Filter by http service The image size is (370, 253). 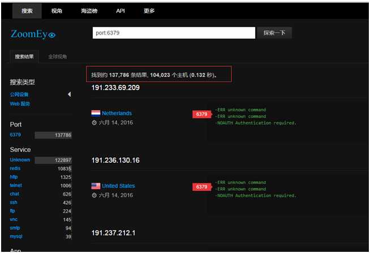click(14, 177)
